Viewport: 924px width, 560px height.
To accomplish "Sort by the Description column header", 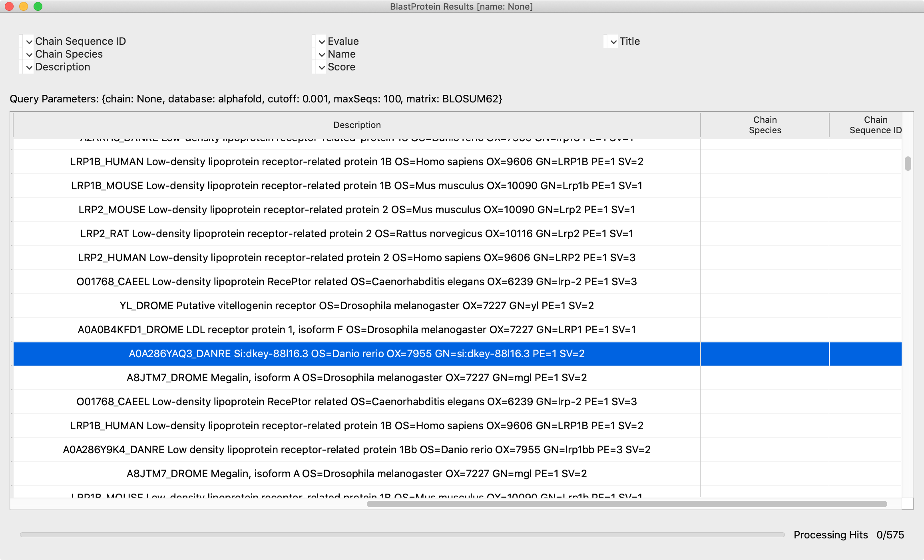I will 356,125.
